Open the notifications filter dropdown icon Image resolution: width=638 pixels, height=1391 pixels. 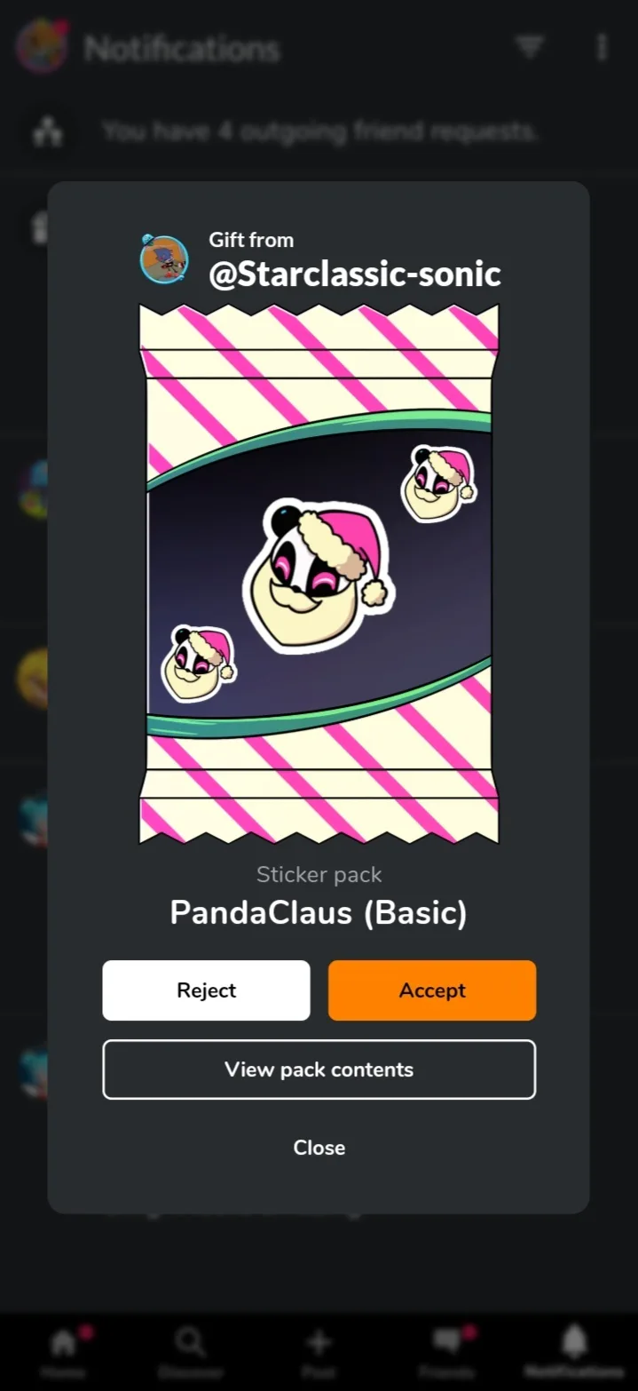[x=530, y=47]
